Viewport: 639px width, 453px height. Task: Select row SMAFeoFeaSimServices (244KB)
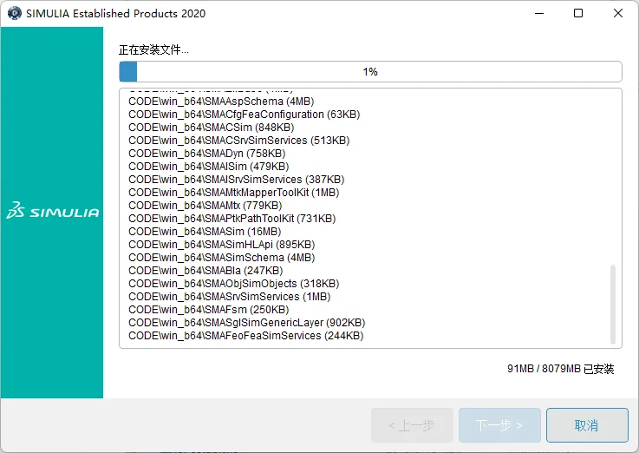point(245,336)
